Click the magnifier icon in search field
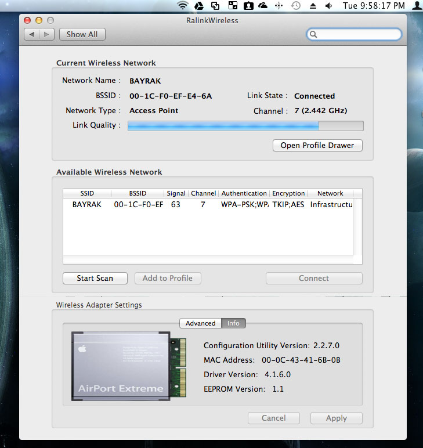The width and height of the screenshot is (423, 448). pos(313,34)
